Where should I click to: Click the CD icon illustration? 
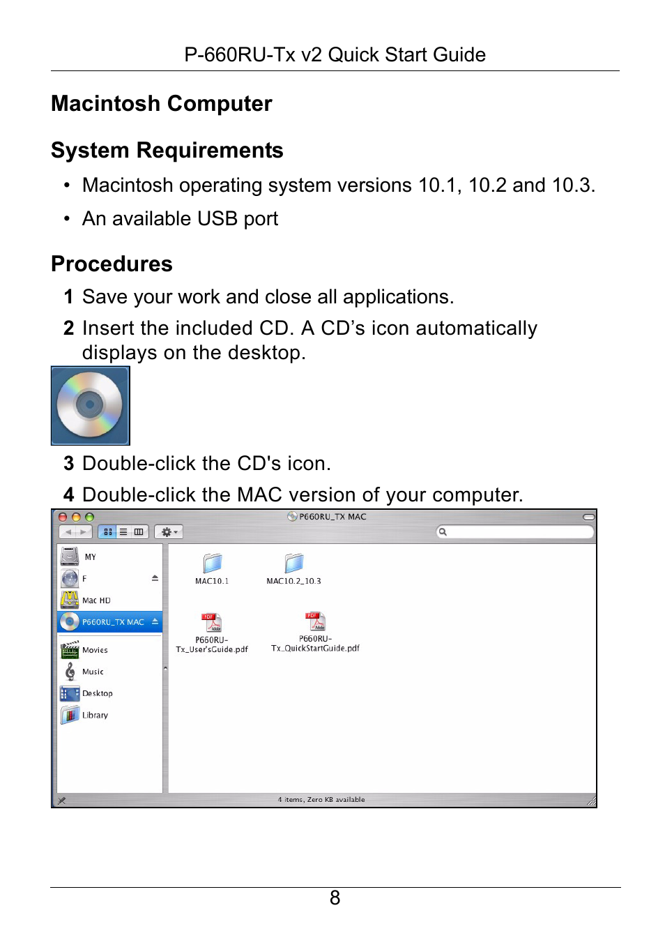click(x=90, y=405)
